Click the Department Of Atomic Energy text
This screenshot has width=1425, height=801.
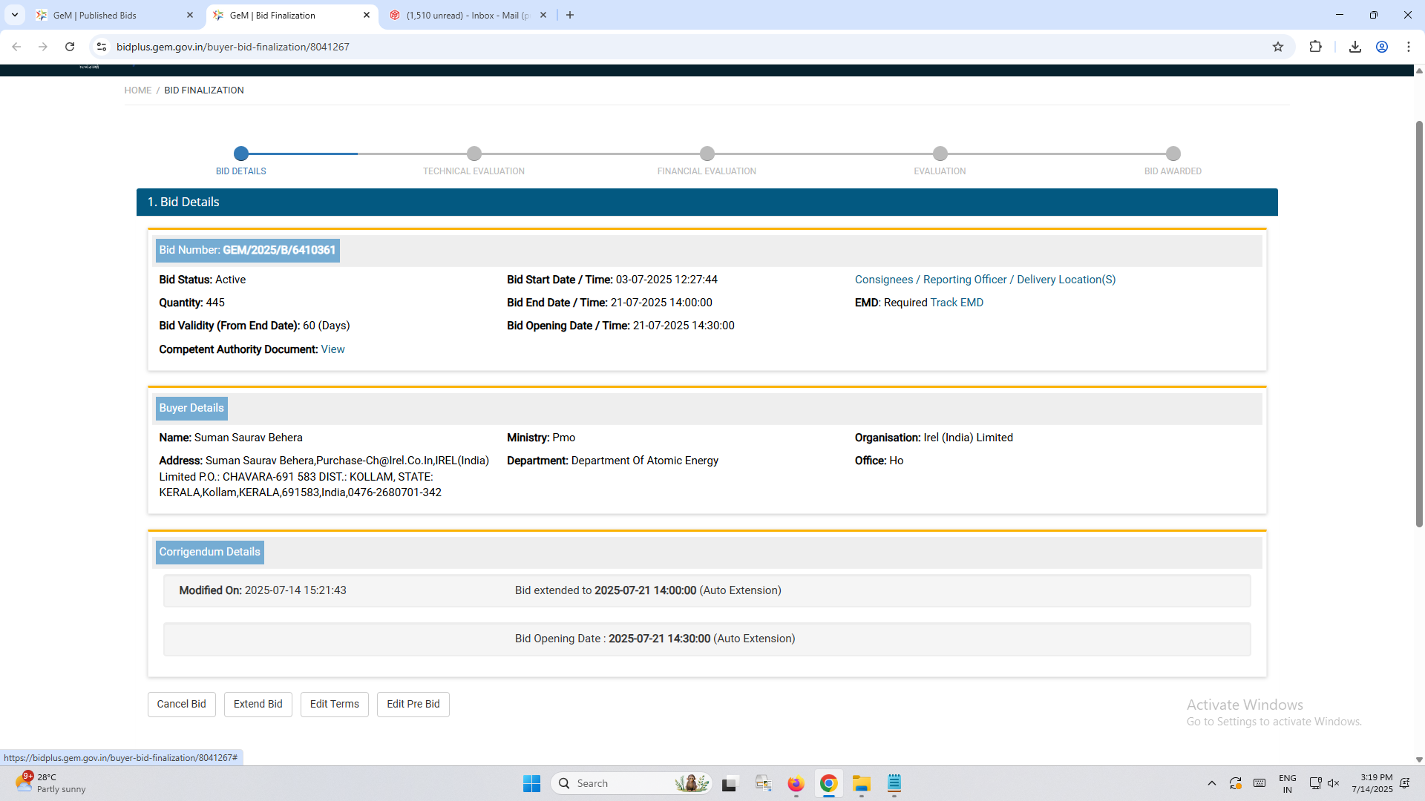coord(645,461)
